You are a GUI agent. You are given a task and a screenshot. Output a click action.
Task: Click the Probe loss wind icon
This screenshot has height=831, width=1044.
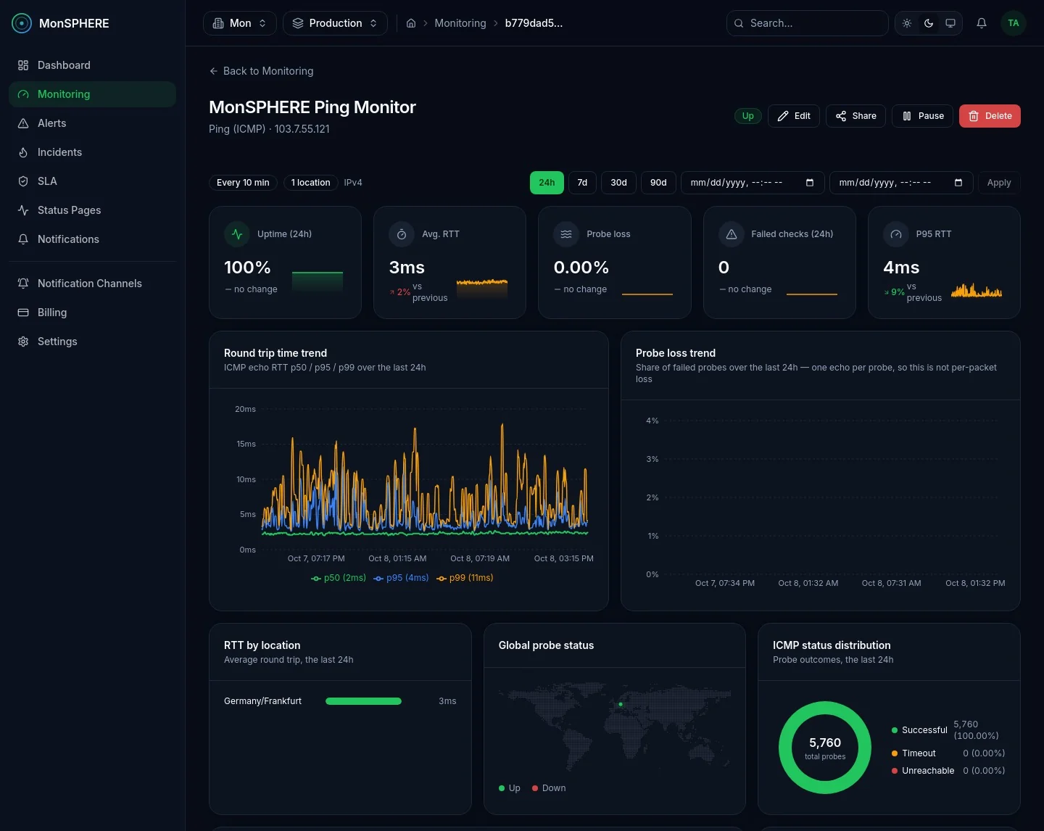[566, 234]
